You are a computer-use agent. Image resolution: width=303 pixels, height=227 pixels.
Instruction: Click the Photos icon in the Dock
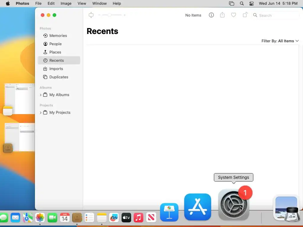(40, 218)
